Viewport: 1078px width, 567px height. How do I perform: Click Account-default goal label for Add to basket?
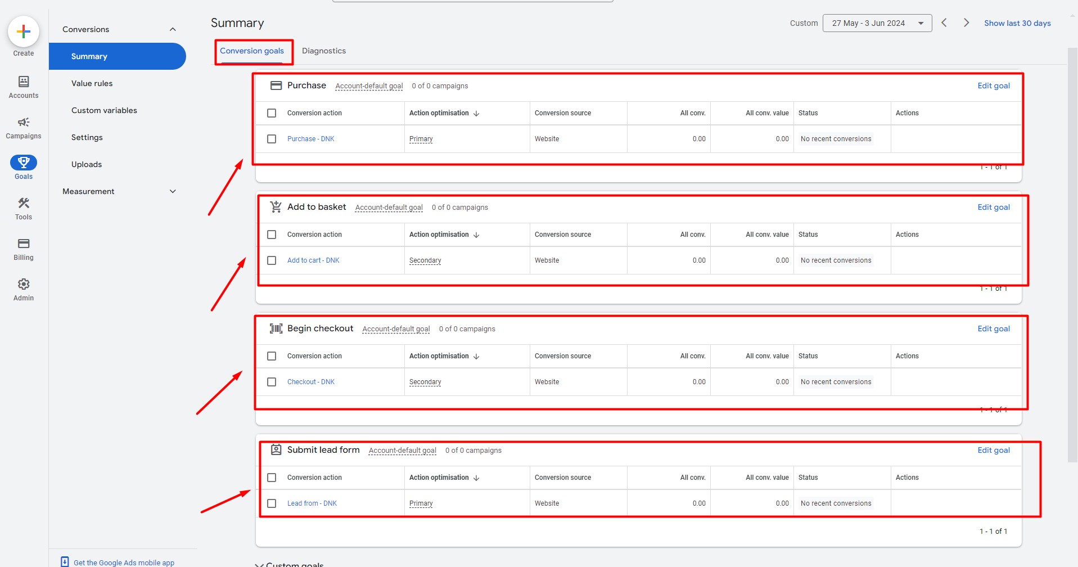(x=389, y=208)
